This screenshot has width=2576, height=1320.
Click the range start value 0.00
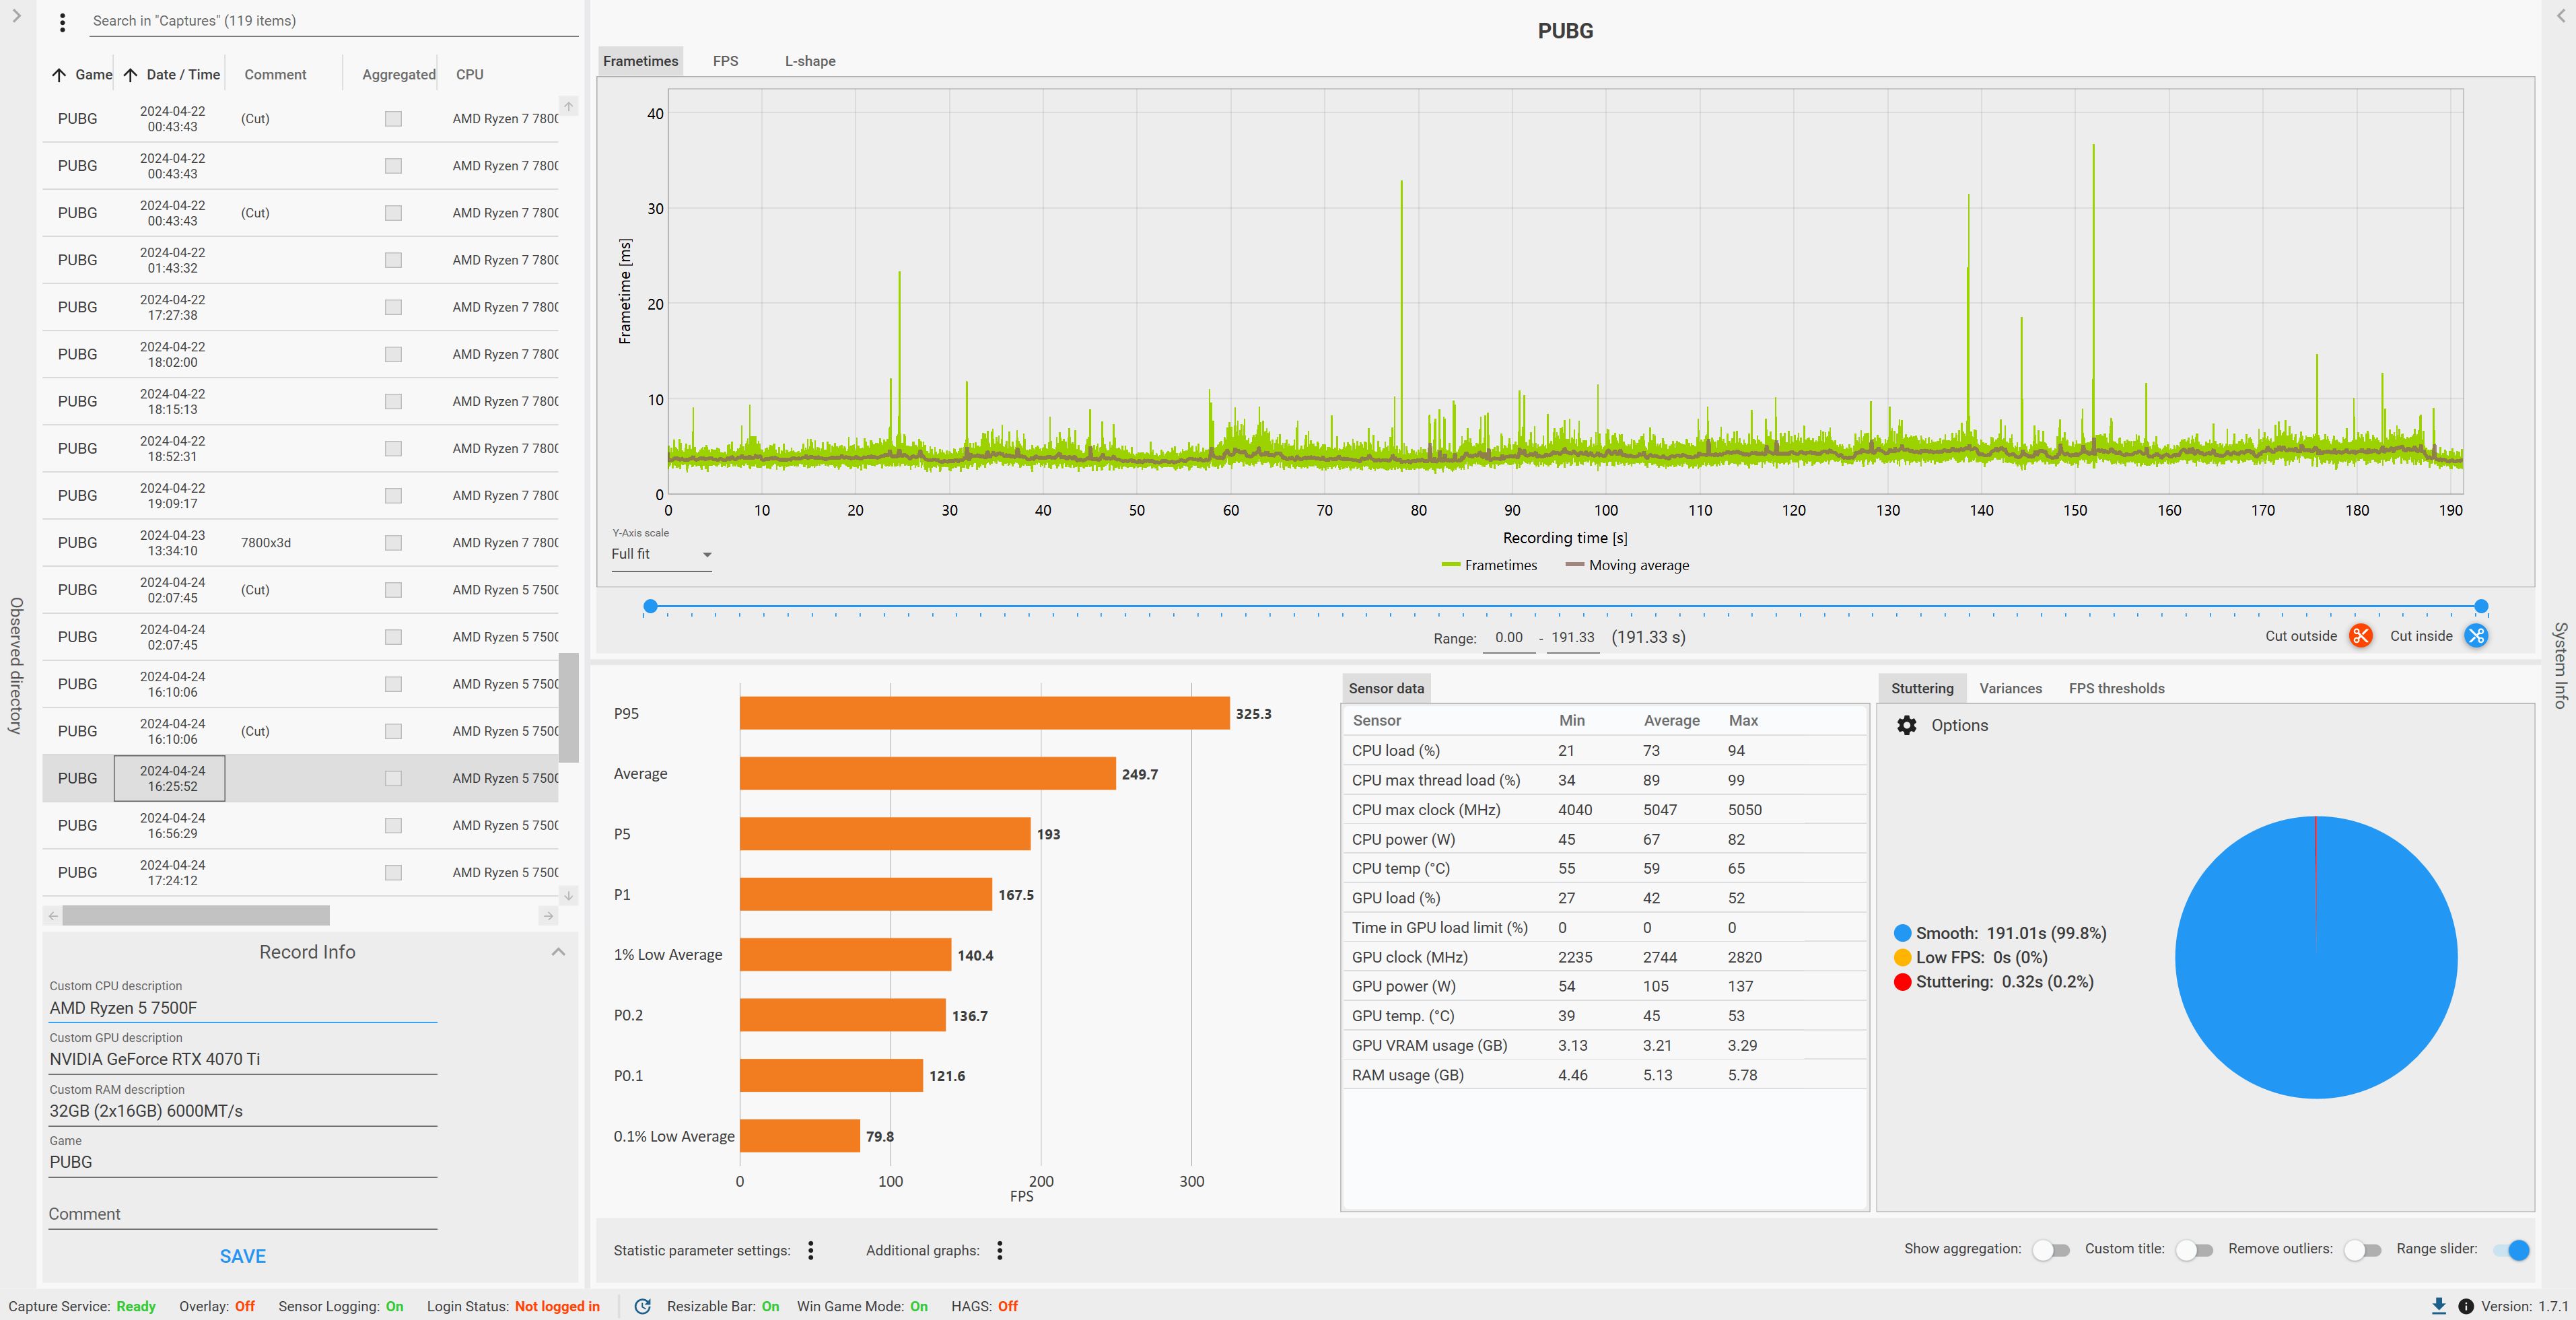[1508, 637]
